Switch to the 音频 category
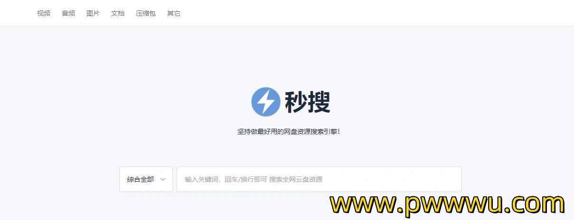 point(68,13)
